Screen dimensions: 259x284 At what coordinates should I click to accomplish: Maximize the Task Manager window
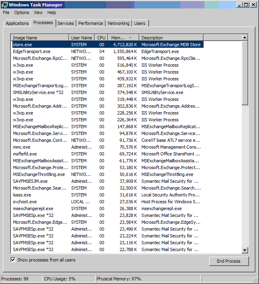coord(246,5)
